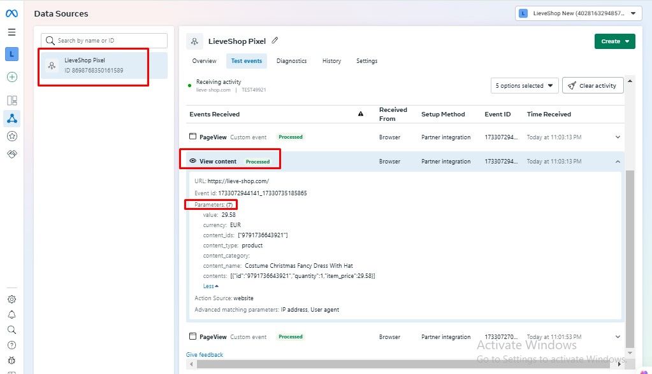Click the bug report icon
This screenshot has height=374, width=652.
tap(11, 360)
